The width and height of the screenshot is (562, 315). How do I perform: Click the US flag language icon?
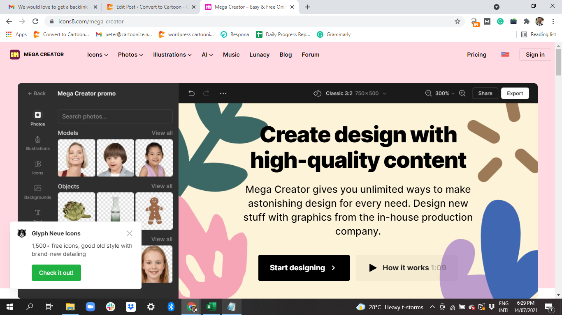point(505,55)
